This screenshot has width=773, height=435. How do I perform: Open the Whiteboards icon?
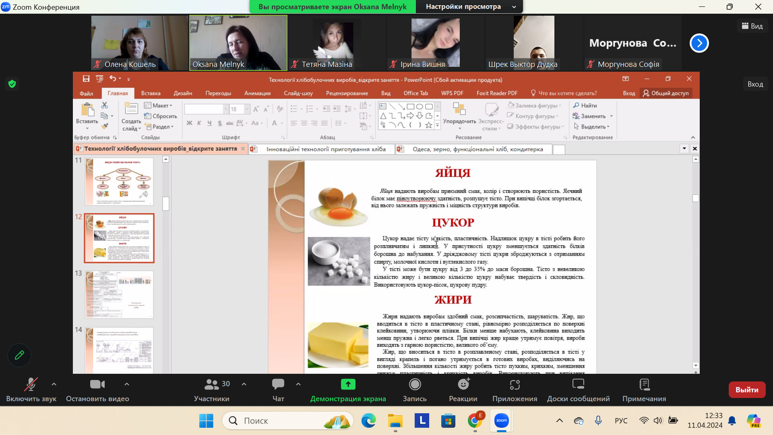[578, 385]
